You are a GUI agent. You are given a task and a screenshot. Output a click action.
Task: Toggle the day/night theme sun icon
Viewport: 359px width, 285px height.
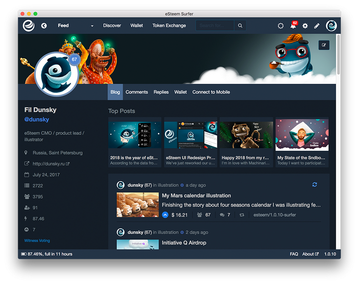(x=280, y=26)
